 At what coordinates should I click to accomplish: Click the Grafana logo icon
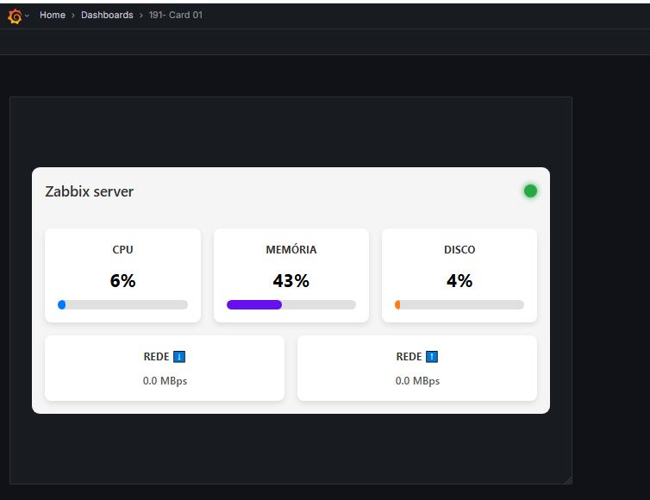coord(15,16)
